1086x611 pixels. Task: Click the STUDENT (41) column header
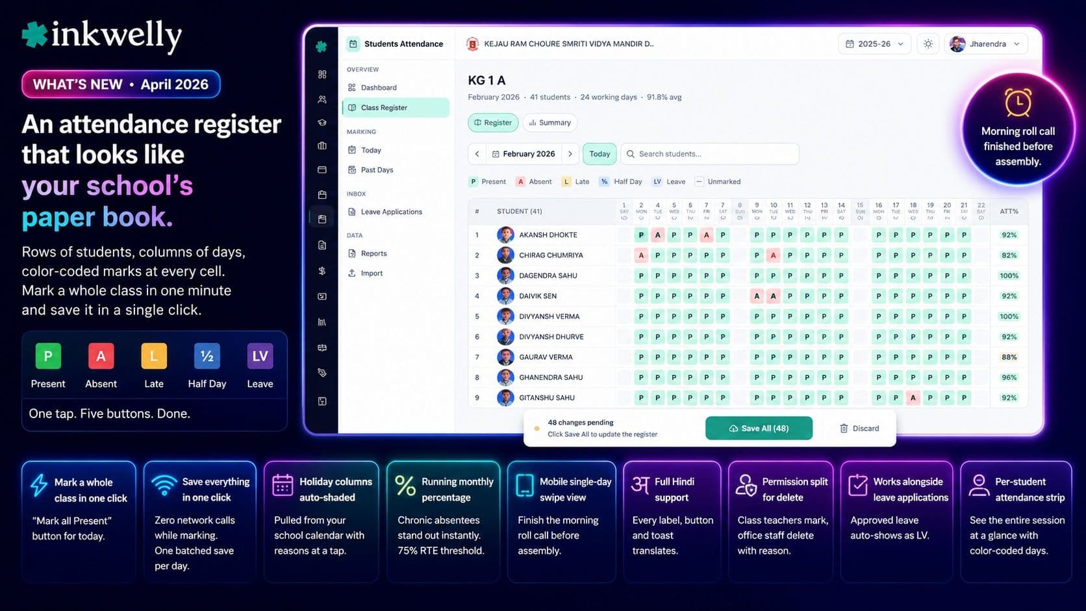point(520,212)
